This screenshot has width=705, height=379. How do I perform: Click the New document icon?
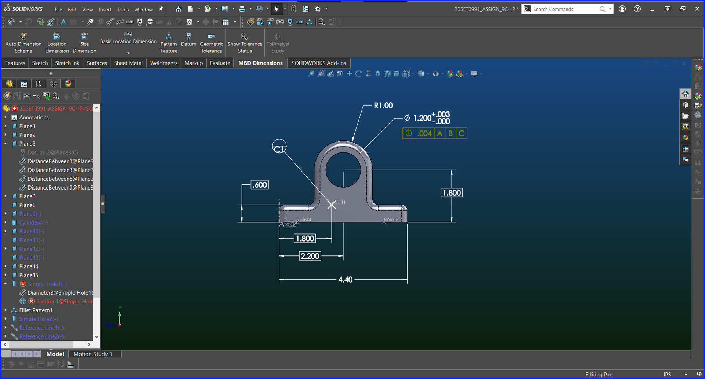coord(190,9)
